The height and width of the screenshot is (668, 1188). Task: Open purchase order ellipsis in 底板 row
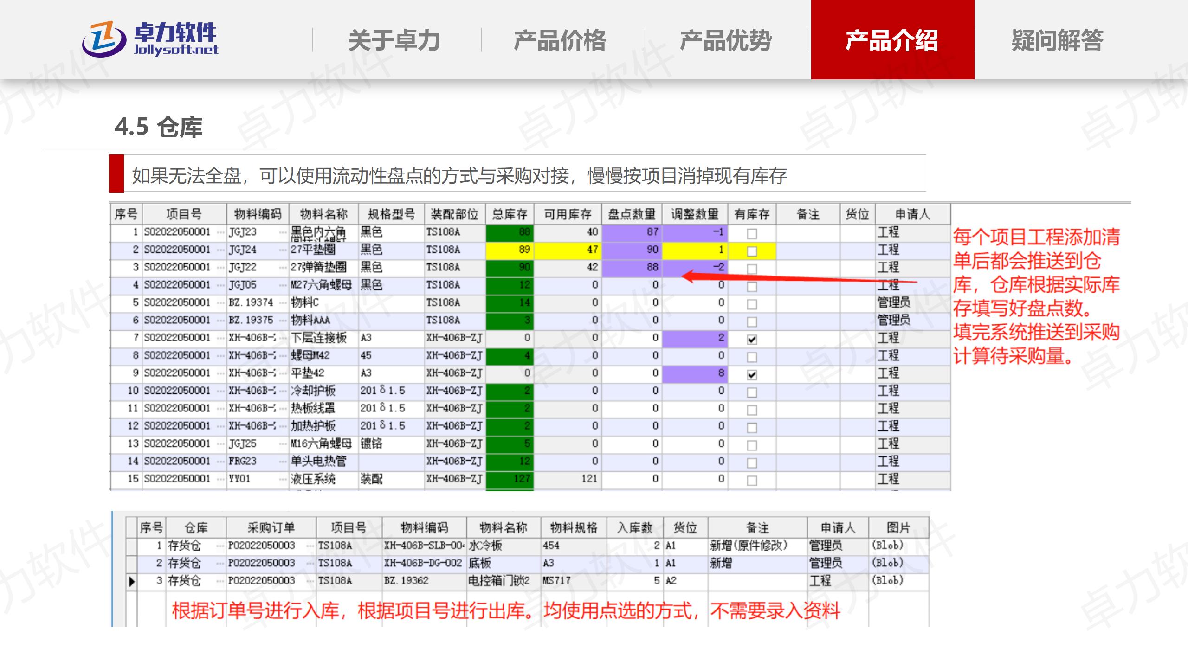[x=310, y=564]
